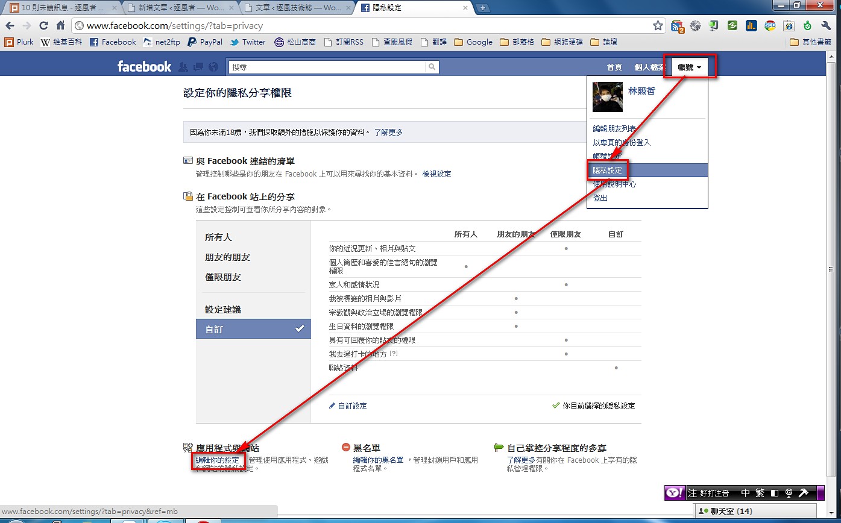The width and height of the screenshot is (841, 523).
Task: Close the '新增文章' tab
Action: [232, 8]
